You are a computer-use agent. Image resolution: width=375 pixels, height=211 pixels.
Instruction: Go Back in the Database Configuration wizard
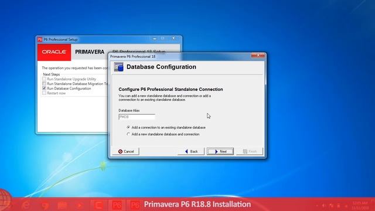[x=191, y=151]
